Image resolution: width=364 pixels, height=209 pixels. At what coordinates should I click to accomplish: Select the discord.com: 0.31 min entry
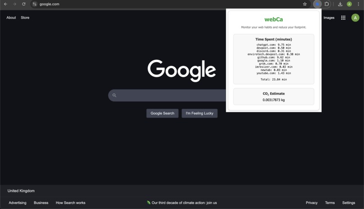274,51
